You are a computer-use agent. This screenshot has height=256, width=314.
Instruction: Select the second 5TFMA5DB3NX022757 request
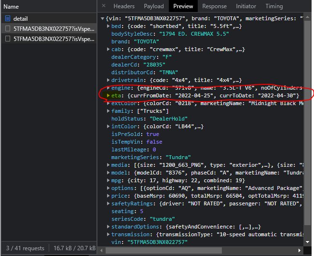point(49,39)
